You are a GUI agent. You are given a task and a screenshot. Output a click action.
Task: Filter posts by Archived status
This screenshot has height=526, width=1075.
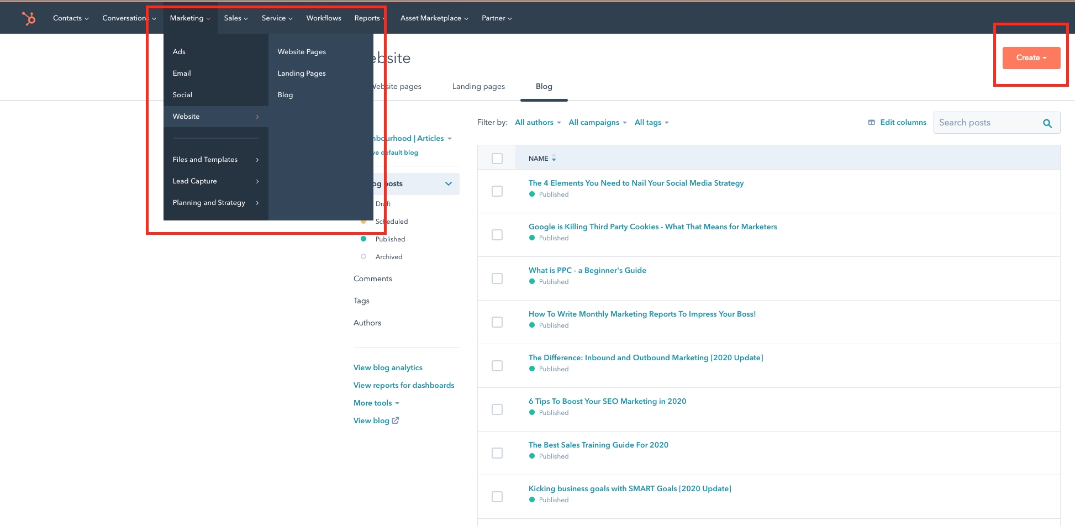point(388,257)
